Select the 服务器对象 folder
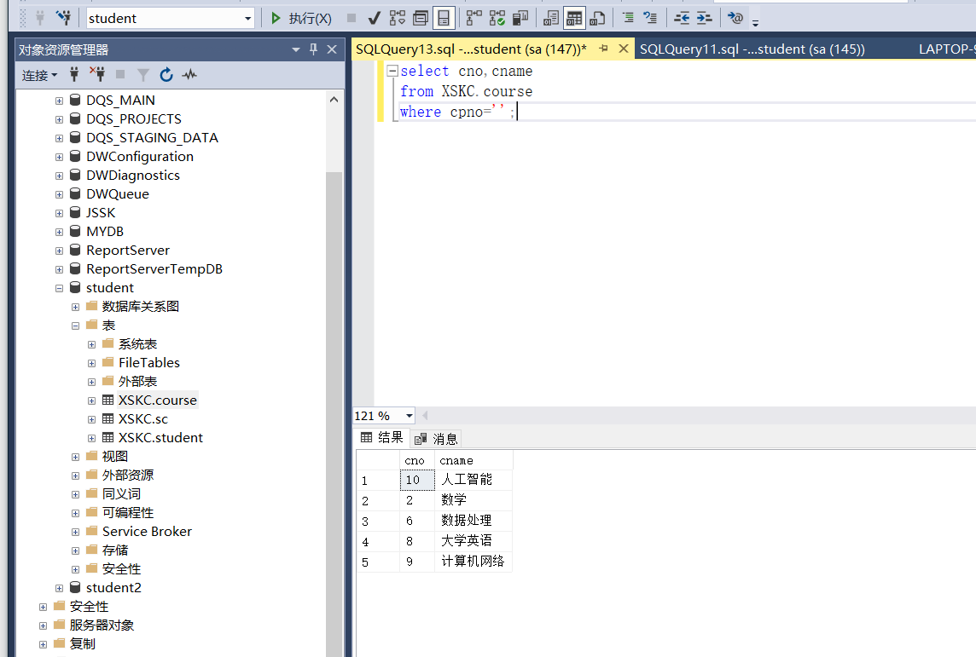This screenshot has height=657, width=976. point(102,625)
